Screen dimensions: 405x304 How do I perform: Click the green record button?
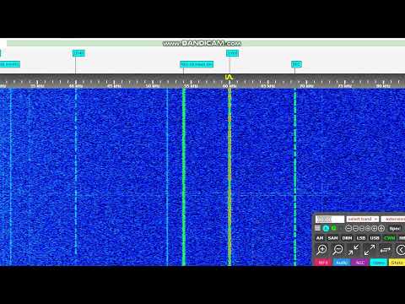[334, 228]
